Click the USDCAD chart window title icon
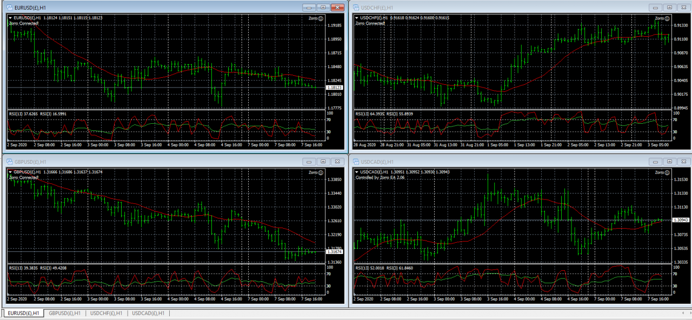Viewport: 692px width, 320px height. 356,162
